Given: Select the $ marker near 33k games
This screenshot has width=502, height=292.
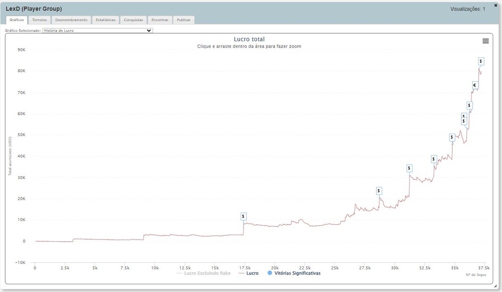Looking at the screenshot, I should tap(434, 159).
